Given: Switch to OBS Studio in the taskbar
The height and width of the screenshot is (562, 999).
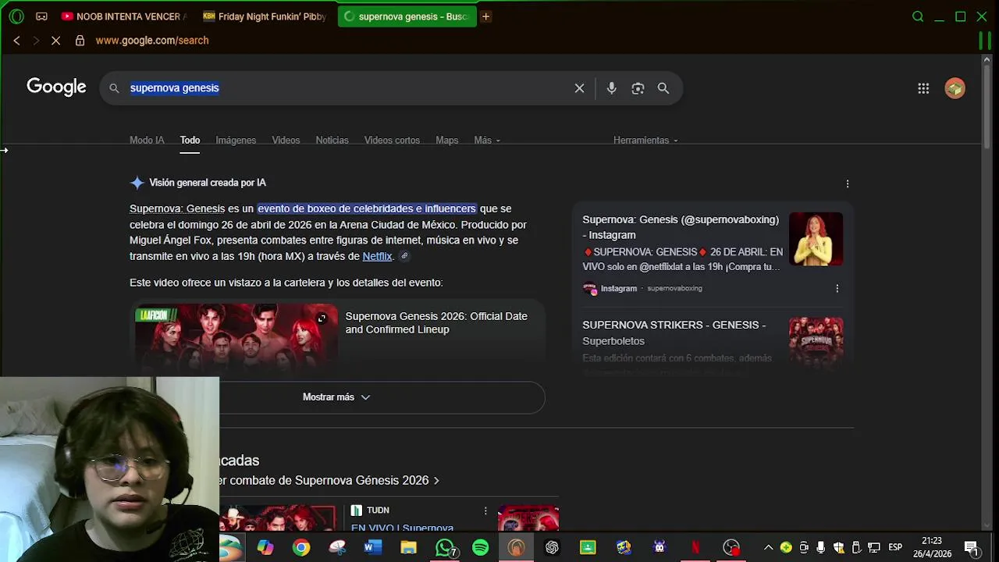Looking at the screenshot, I should 731,548.
